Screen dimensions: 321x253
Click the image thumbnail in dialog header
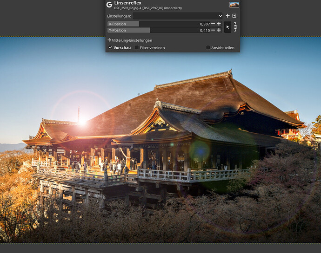tap(234, 5)
